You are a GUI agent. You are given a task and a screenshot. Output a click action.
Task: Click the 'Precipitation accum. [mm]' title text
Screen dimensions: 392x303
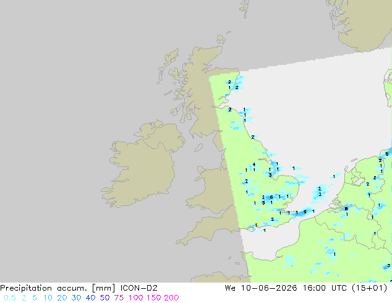58,288
